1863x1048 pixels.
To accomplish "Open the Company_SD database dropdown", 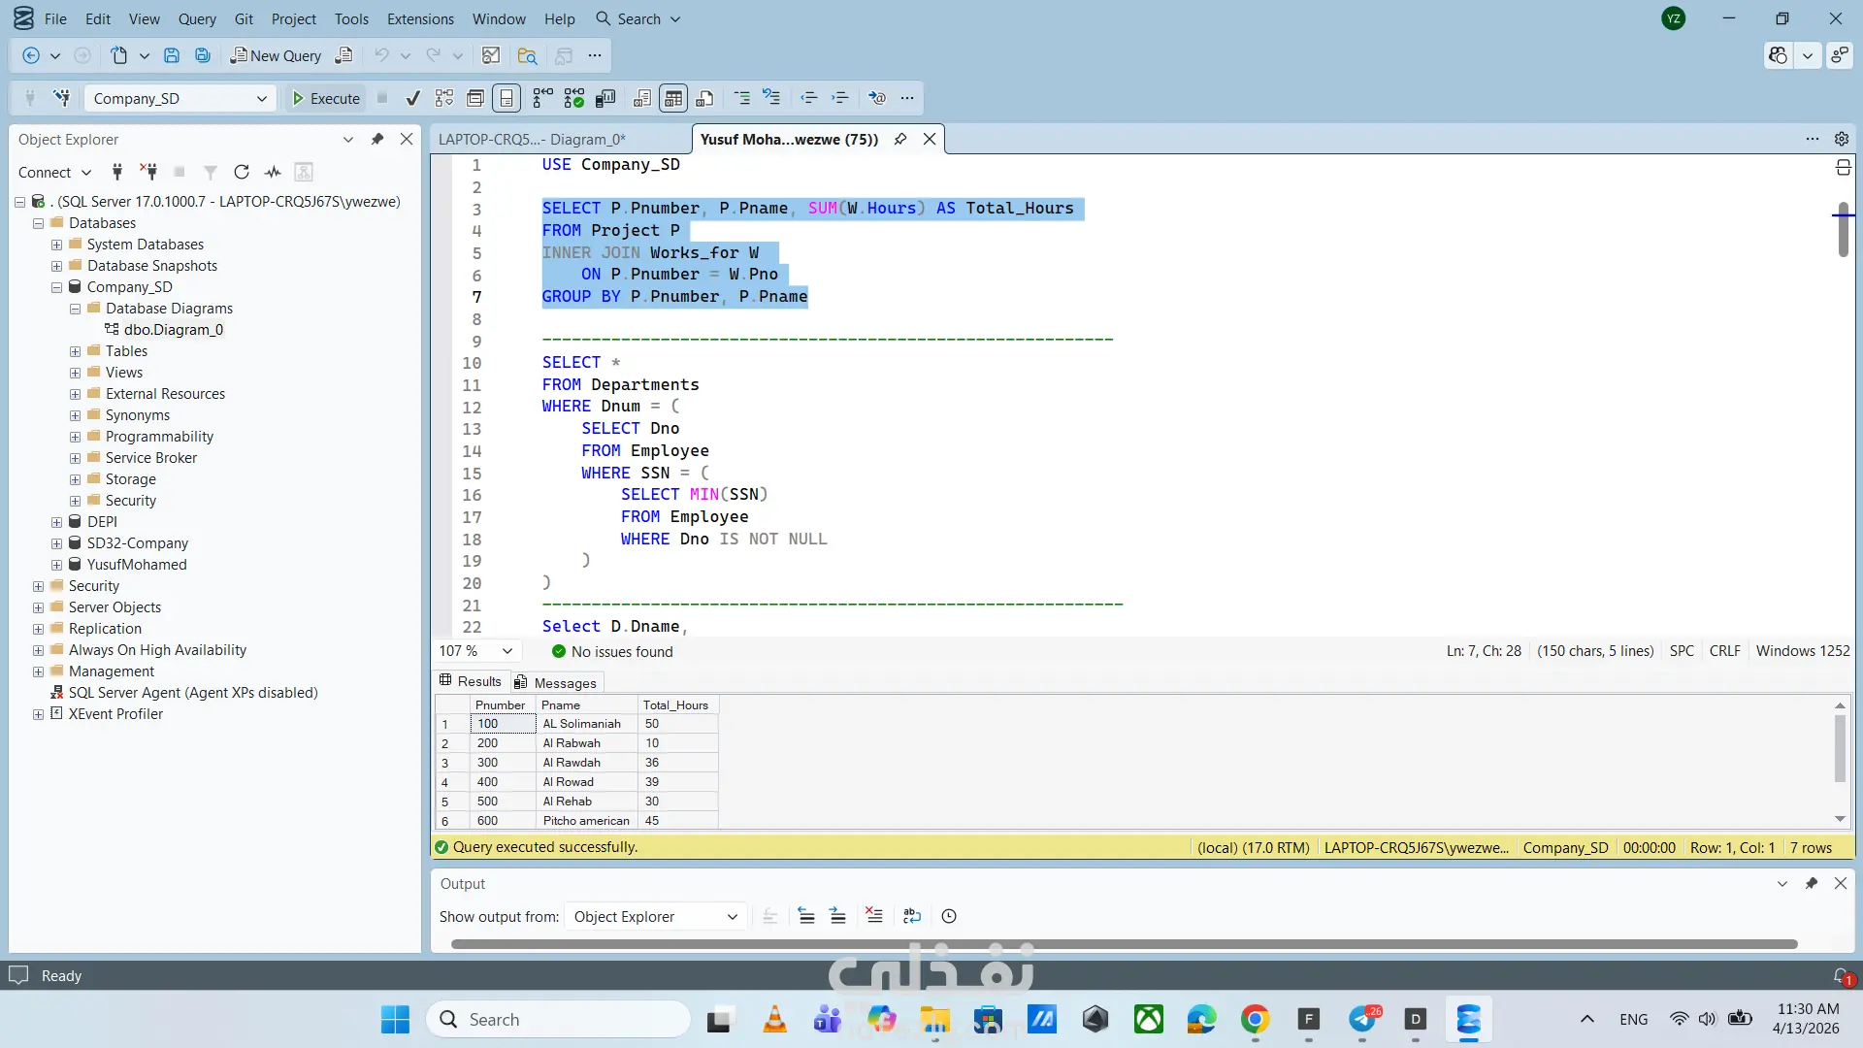I will click(x=261, y=98).
